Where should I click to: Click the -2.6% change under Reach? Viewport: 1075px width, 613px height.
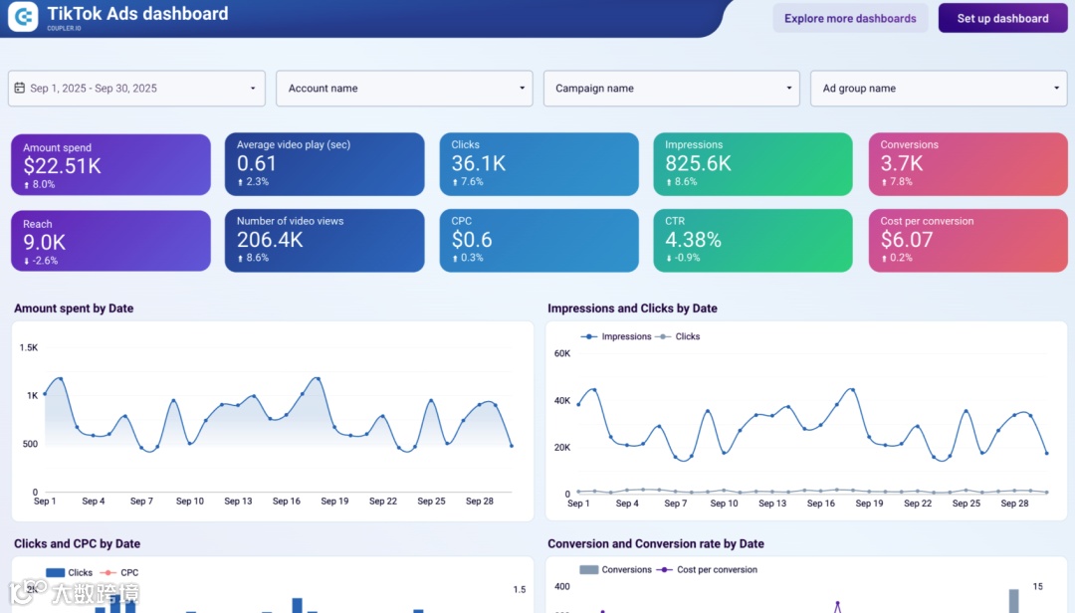pyautogui.click(x=45, y=261)
